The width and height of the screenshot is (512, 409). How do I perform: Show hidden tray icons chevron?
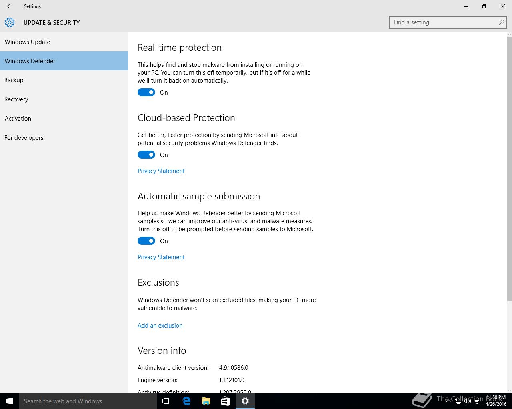(x=448, y=401)
